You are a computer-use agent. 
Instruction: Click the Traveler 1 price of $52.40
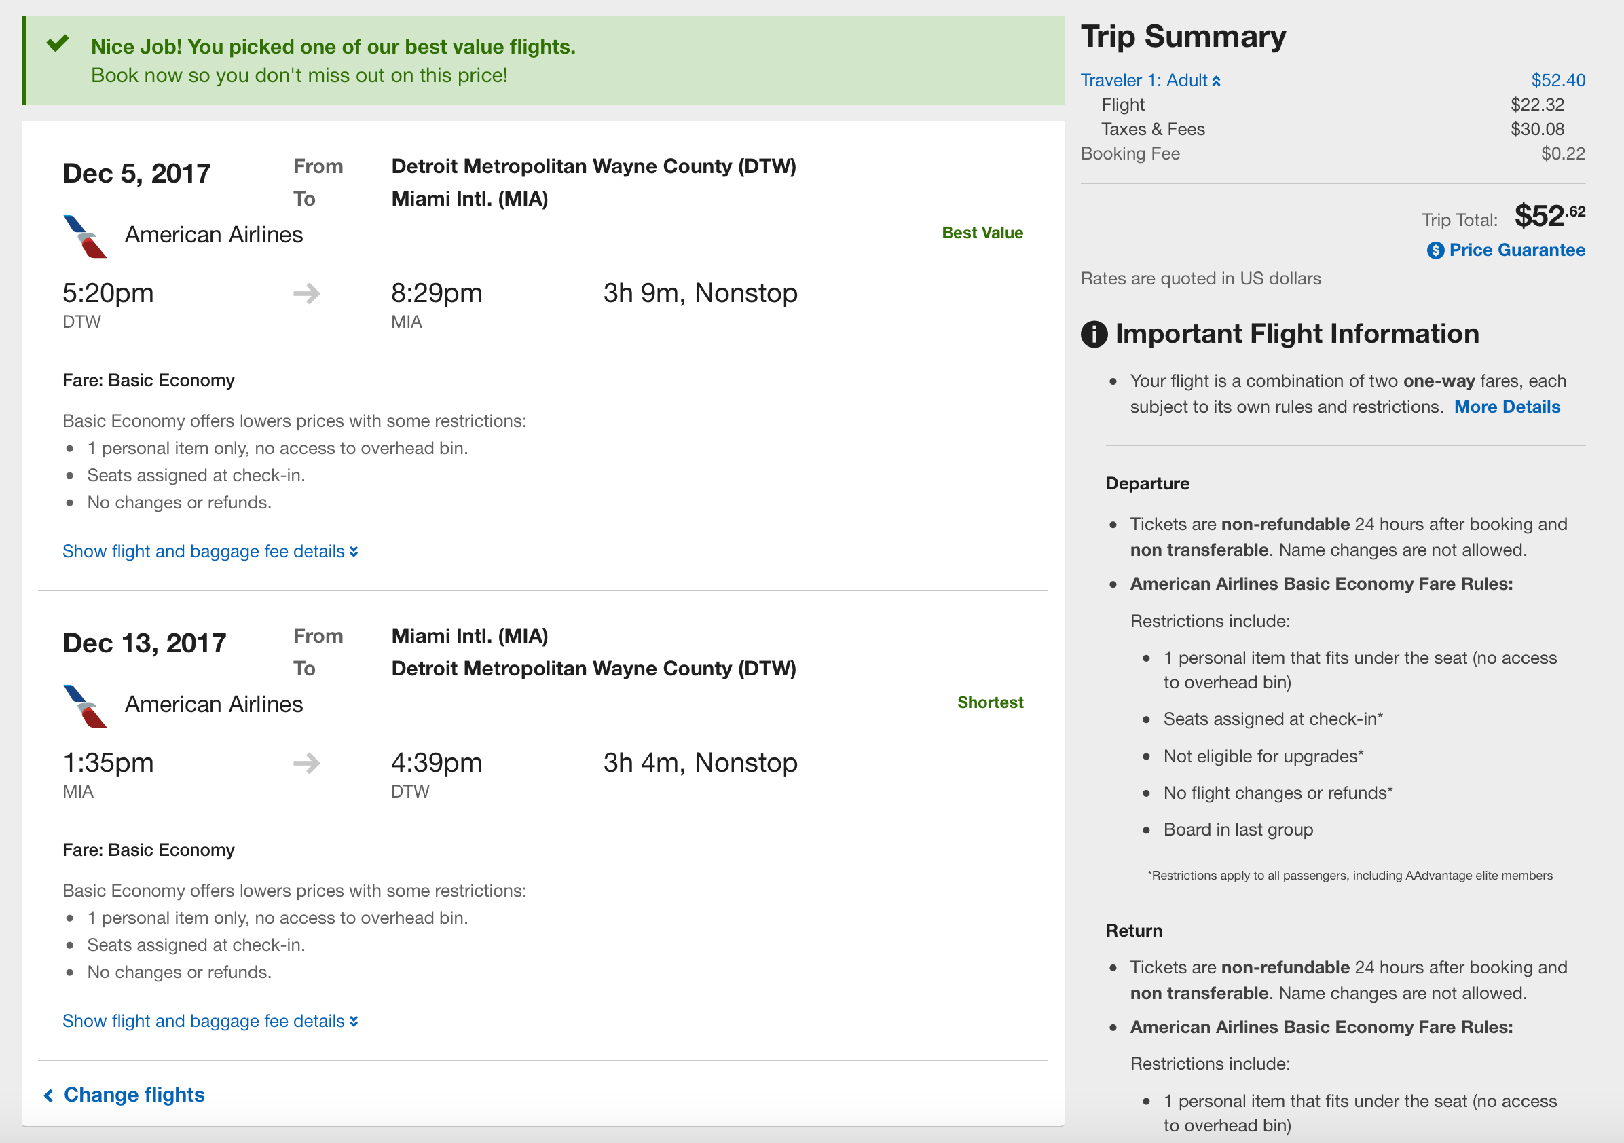tap(1557, 81)
